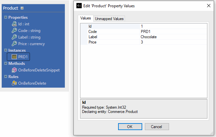Collapse the Rules section

pyautogui.click(x=6, y=77)
